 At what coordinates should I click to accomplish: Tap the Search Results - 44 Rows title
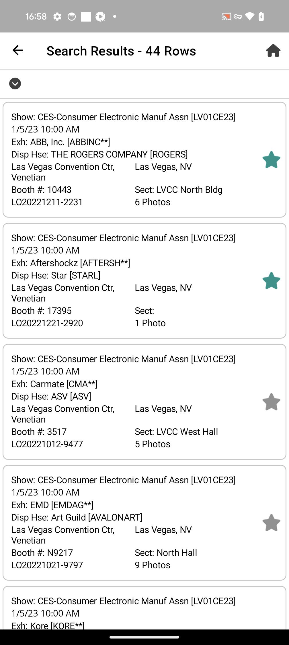coord(121,51)
